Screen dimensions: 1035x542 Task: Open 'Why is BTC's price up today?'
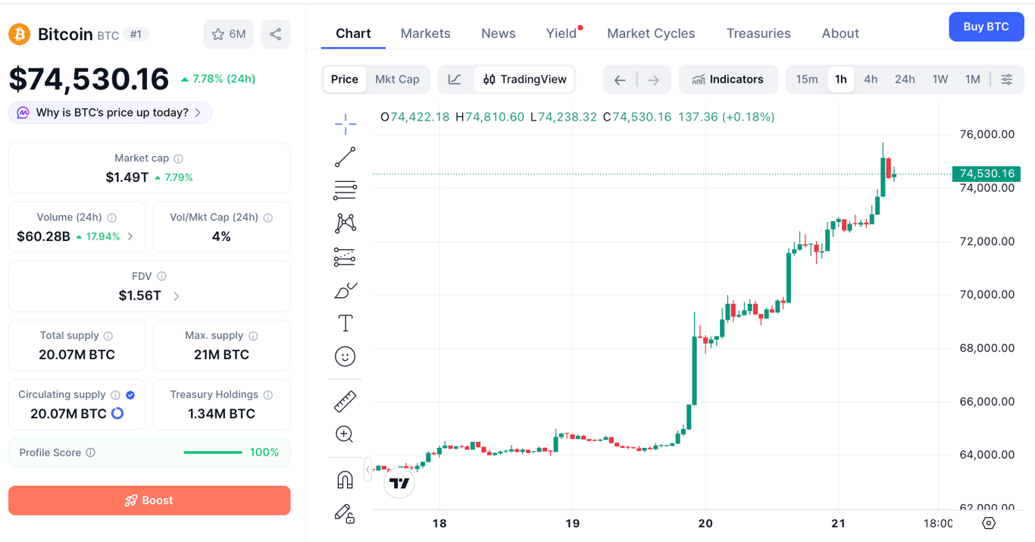click(x=111, y=113)
